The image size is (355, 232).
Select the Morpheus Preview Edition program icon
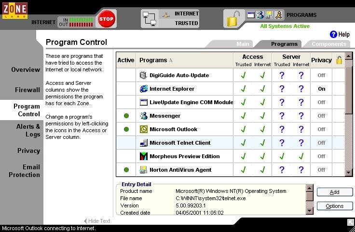[x=144, y=156]
